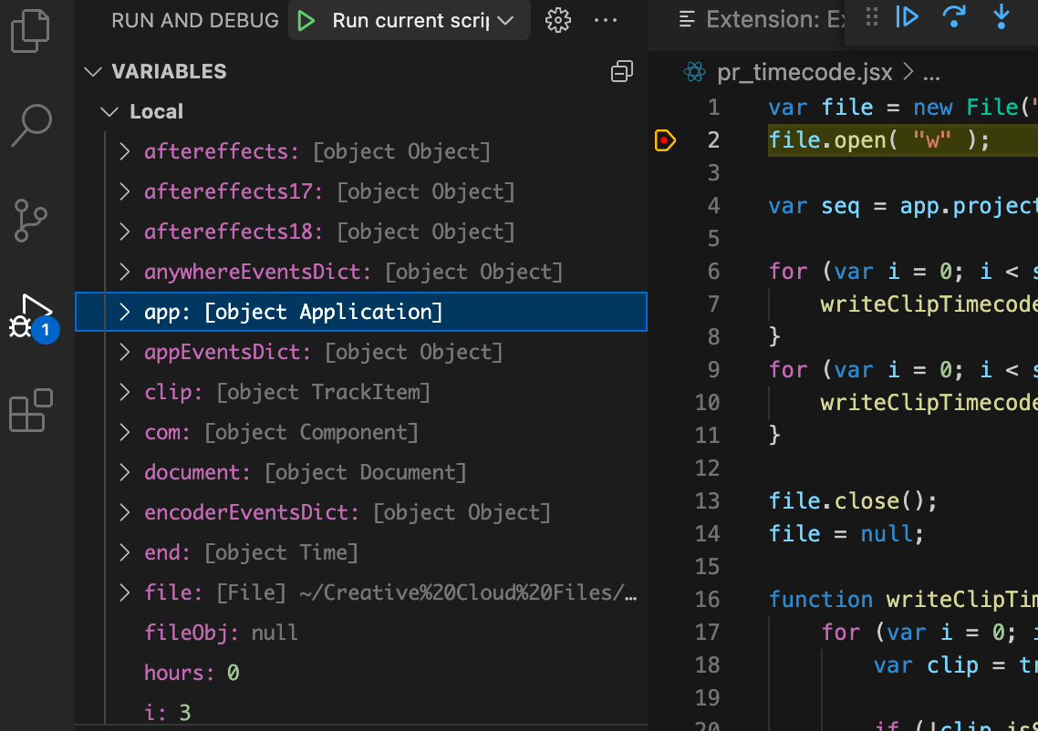
Task: Open the Search view icon
Action: coord(32,125)
